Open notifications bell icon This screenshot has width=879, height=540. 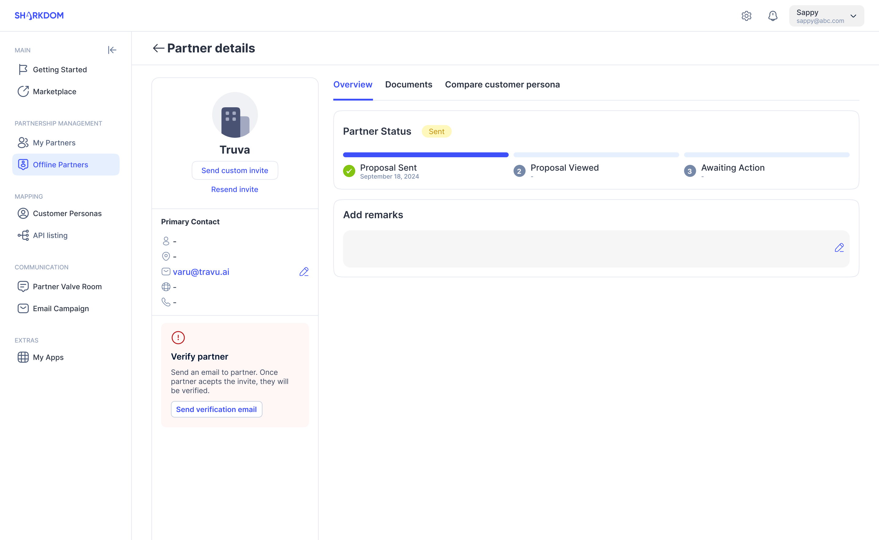(772, 16)
